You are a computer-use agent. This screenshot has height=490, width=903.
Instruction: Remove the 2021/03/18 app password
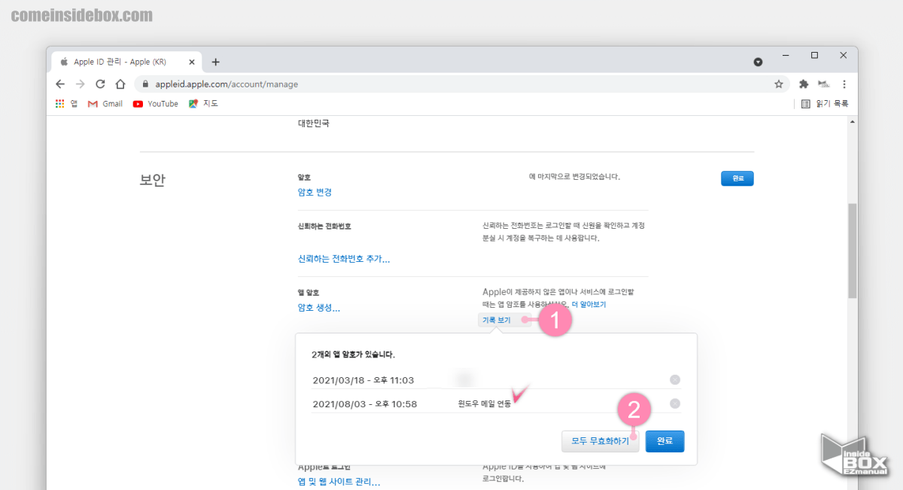coord(675,380)
